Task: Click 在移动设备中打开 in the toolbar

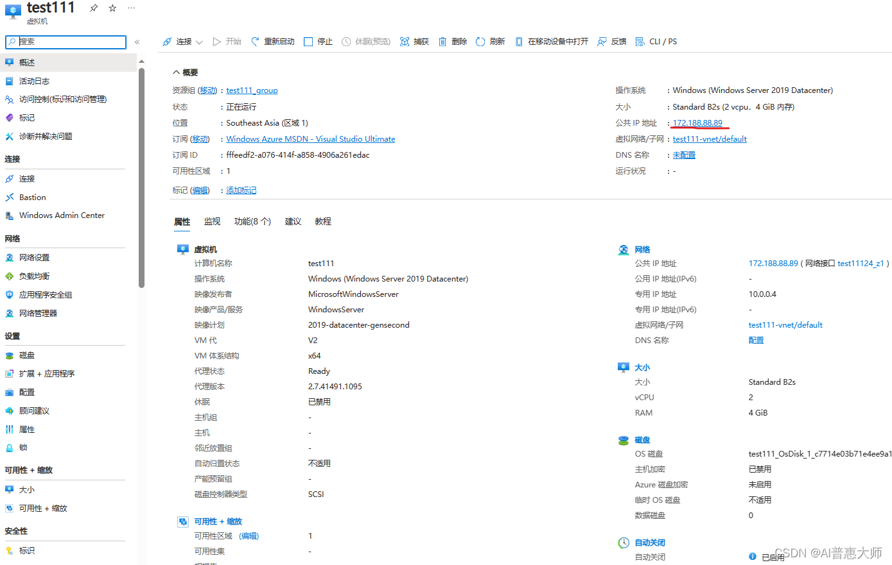Action: (552, 42)
